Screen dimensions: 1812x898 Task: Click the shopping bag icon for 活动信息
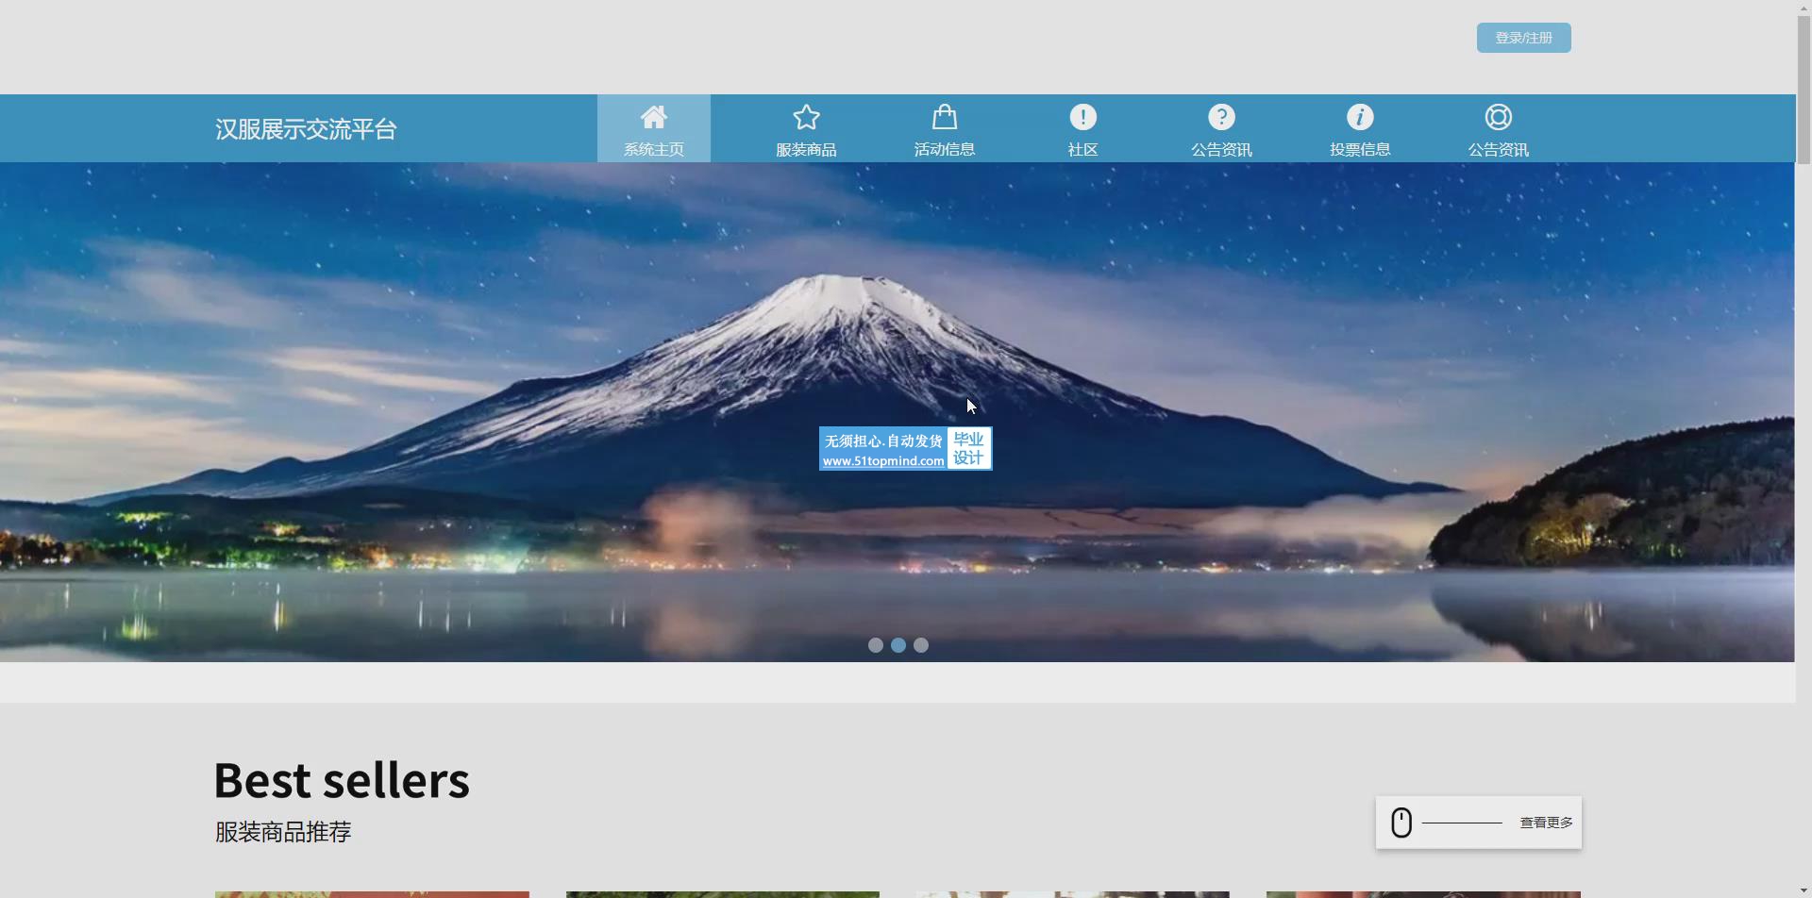coord(945,117)
